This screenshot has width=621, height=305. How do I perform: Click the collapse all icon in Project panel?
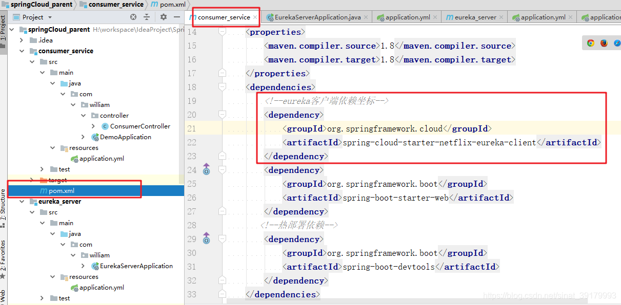click(147, 17)
